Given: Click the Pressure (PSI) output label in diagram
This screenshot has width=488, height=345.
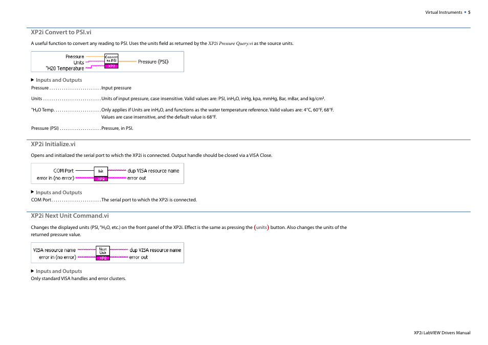Looking at the screenshot, I should pos(153,62).
